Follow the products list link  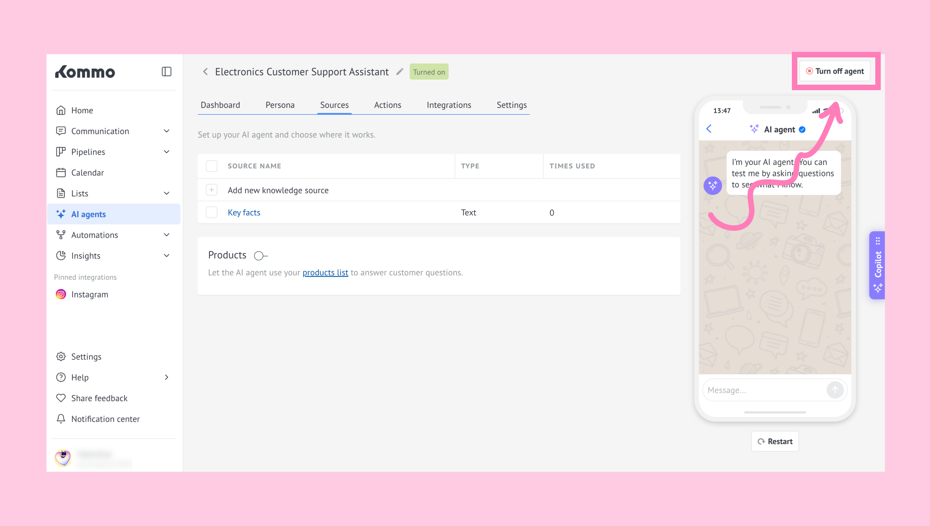pos(325,273)
